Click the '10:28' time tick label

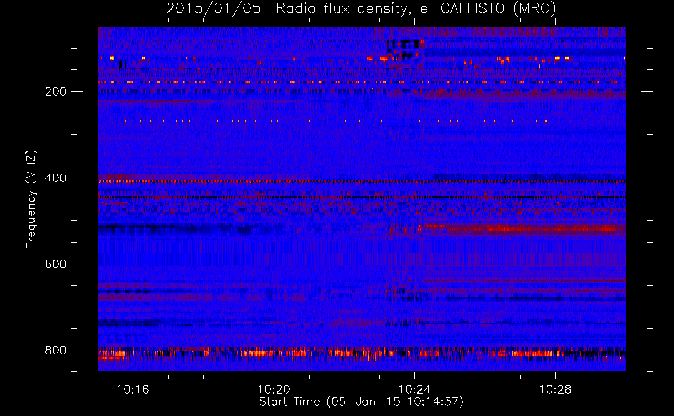[555, 390]
